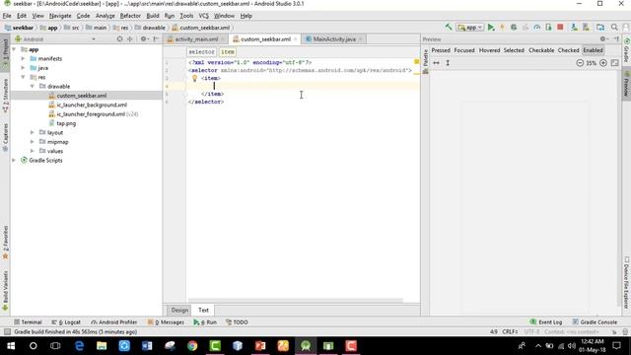Click the project panel settings gear
The height and width of the screenshot is (355, 631).
point(143,39)
